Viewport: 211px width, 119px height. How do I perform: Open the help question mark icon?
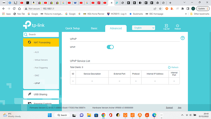coord(183,38)
